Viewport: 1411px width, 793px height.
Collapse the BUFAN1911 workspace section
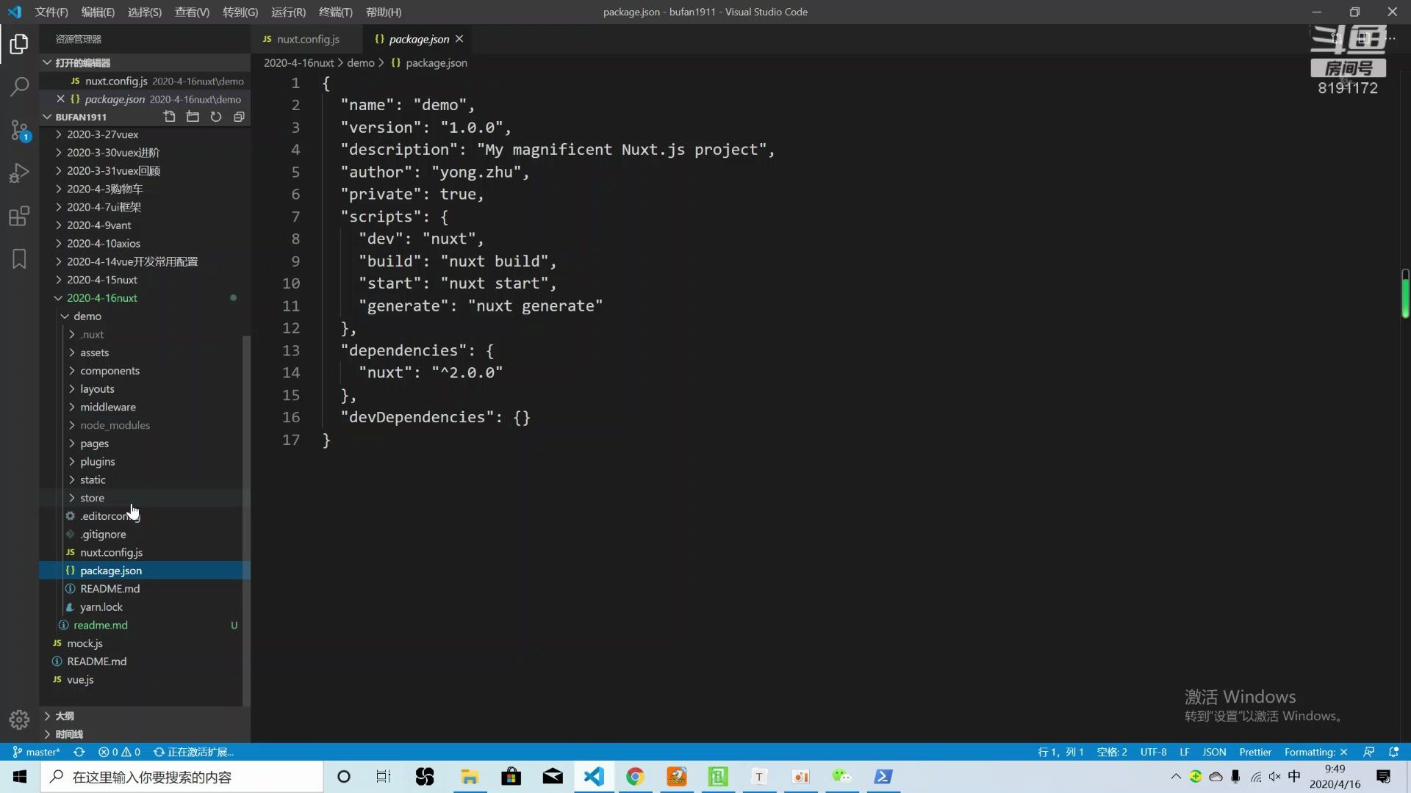(x=81, y=117)
